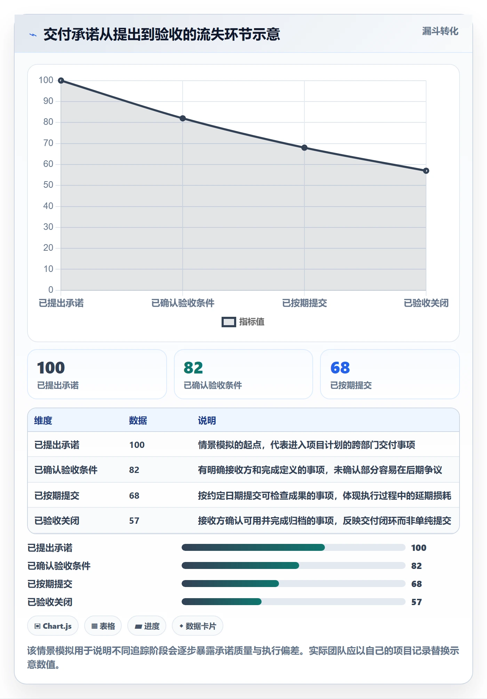The height and width of the screenshot is (699, 487).
Task: Click the footer note starting 该情景模拟
Action: [x=243, y=657]
